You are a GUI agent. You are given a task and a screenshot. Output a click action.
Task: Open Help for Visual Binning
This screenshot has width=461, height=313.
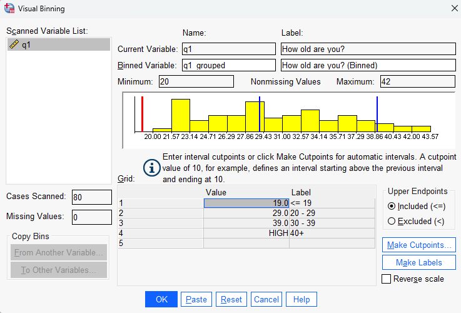pos(301,300)
